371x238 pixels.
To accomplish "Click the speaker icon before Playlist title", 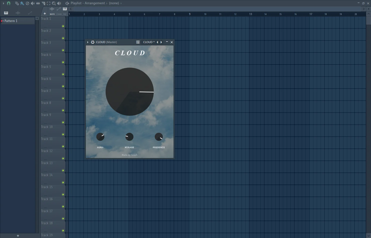I will coord(67,3).
